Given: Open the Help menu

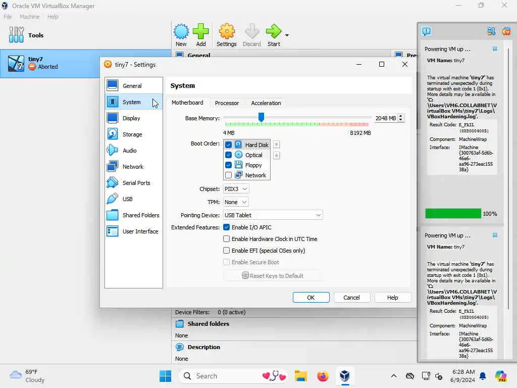Looking at the screenshot, I should 53,17.
